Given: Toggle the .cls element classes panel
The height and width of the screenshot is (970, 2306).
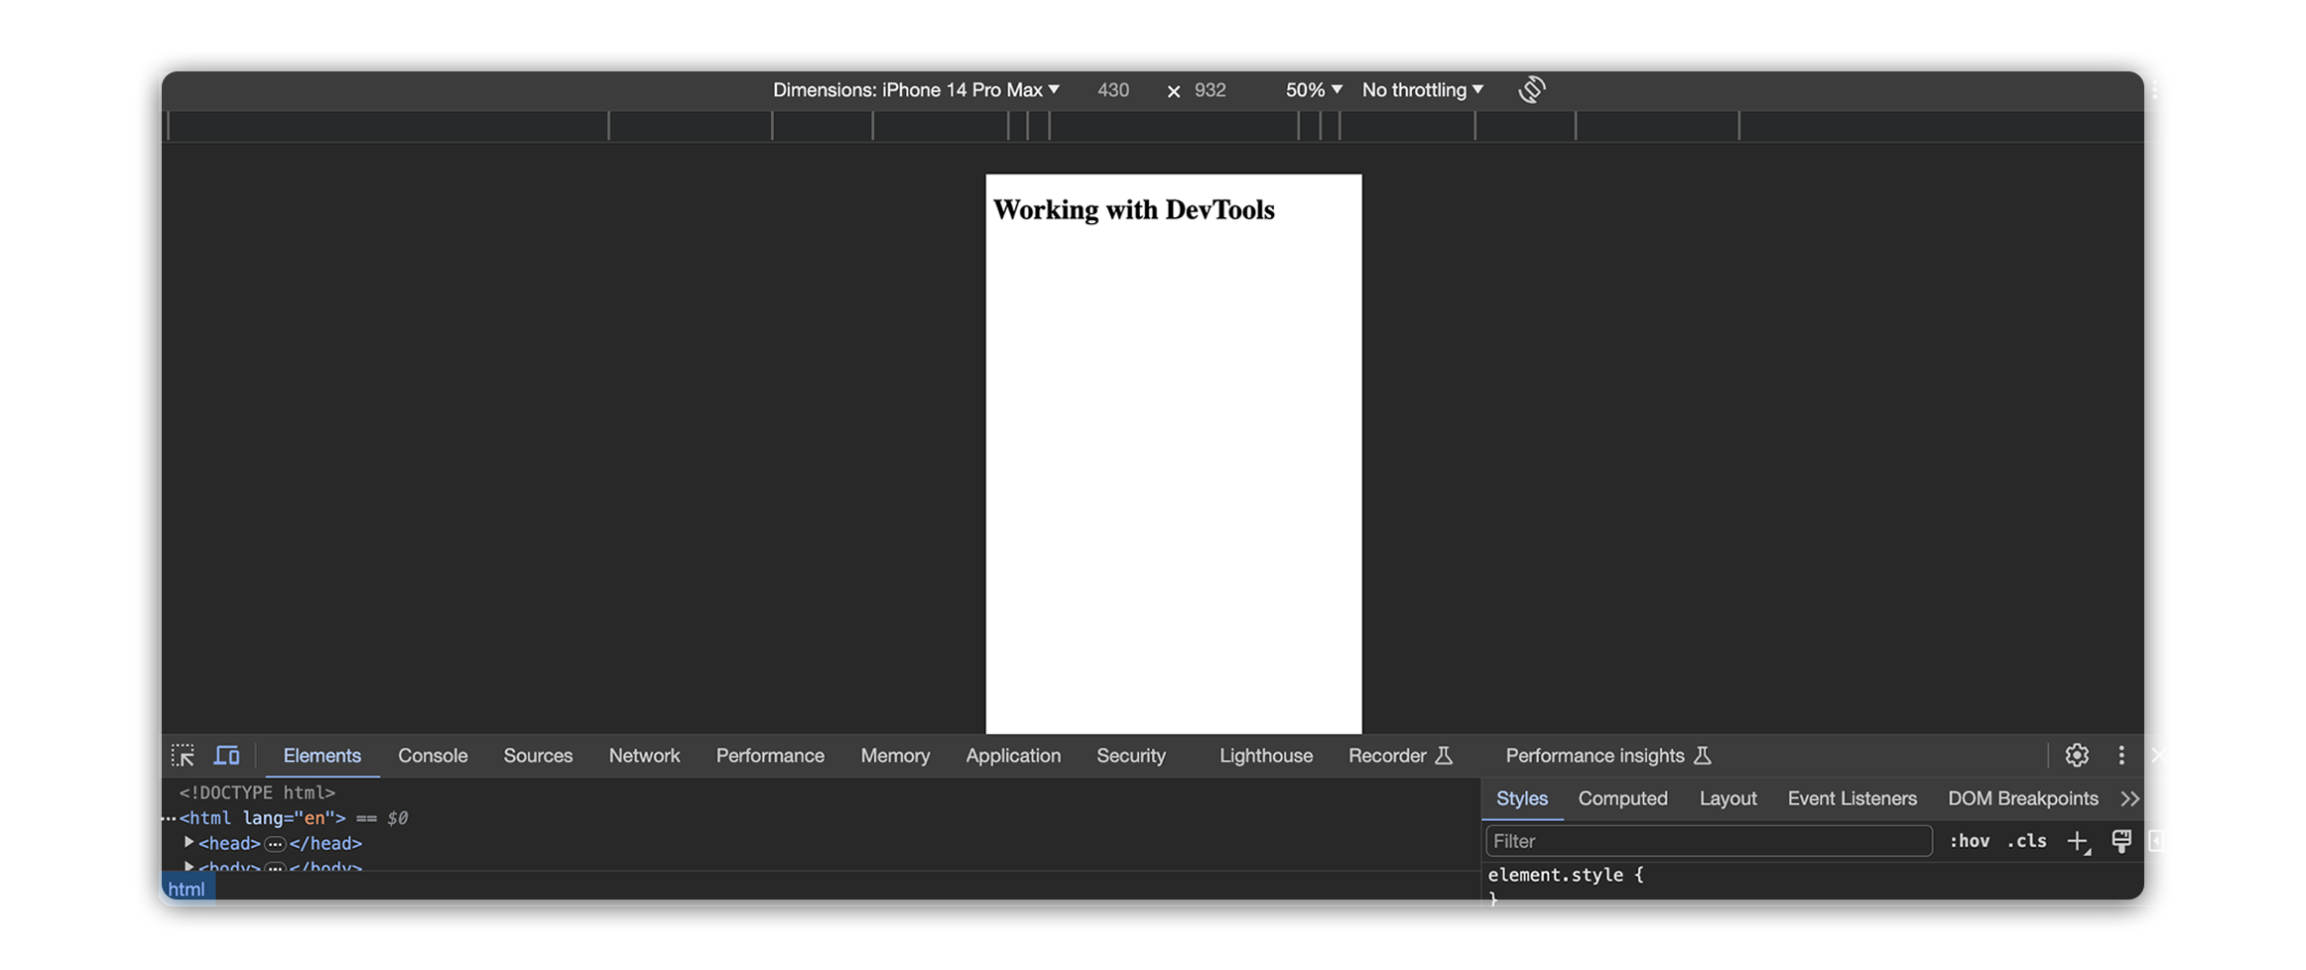Looking at the screenshot, I should 2026,842.
